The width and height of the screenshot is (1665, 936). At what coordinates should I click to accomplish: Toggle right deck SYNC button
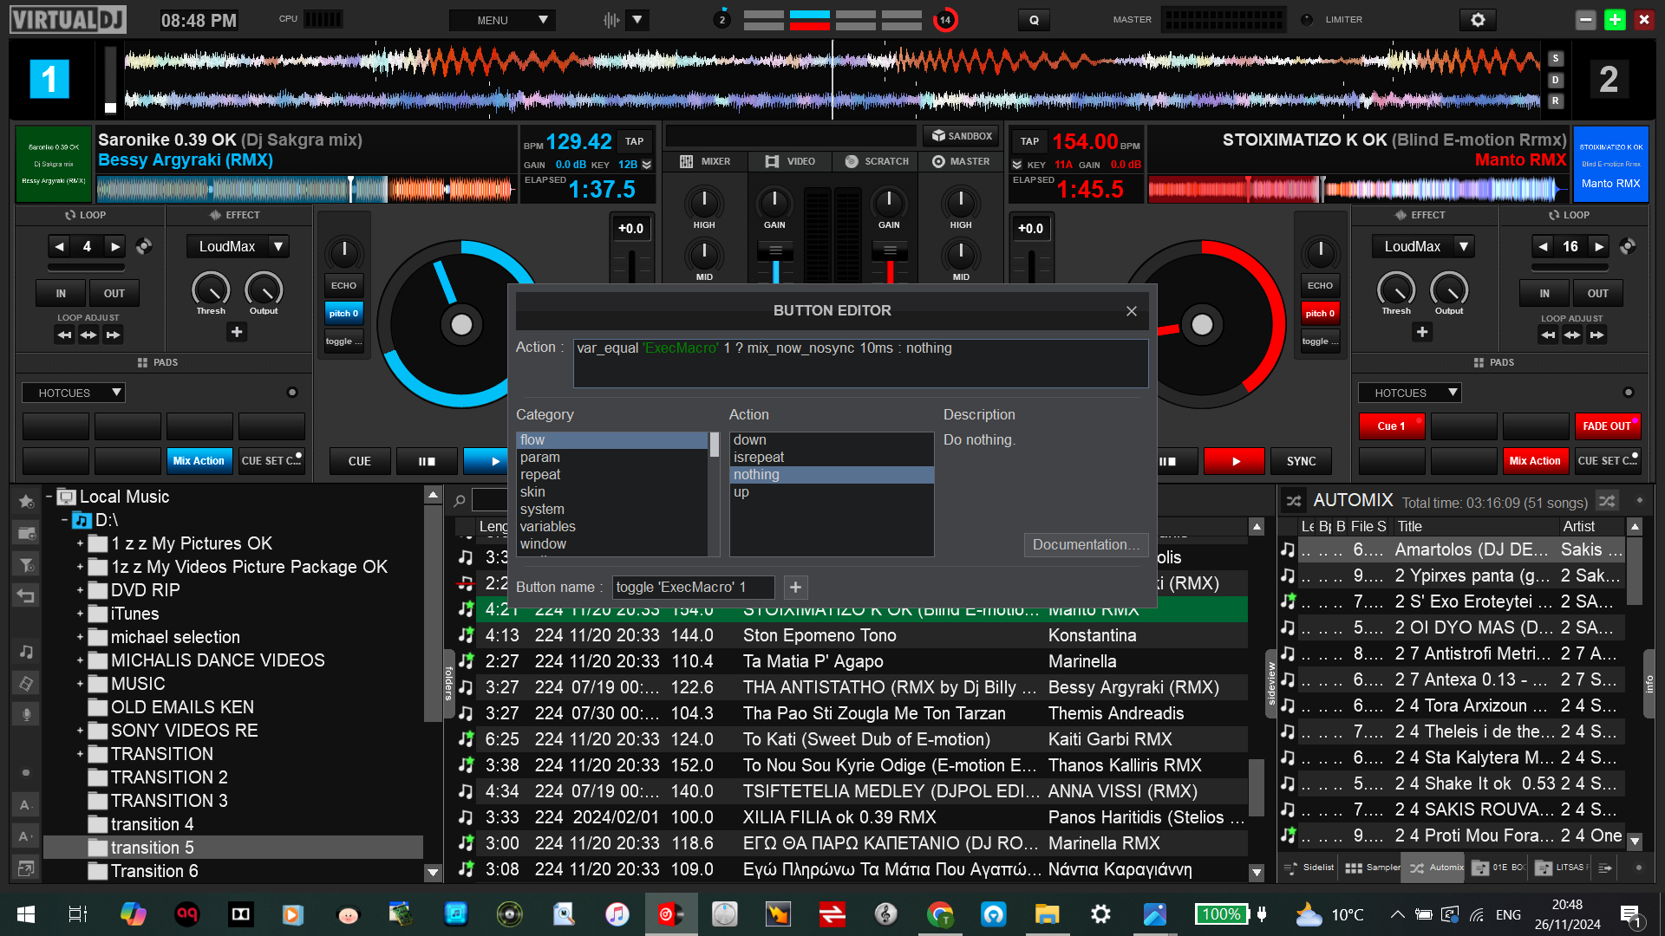pyautogui.click(x=1301, y=462)
